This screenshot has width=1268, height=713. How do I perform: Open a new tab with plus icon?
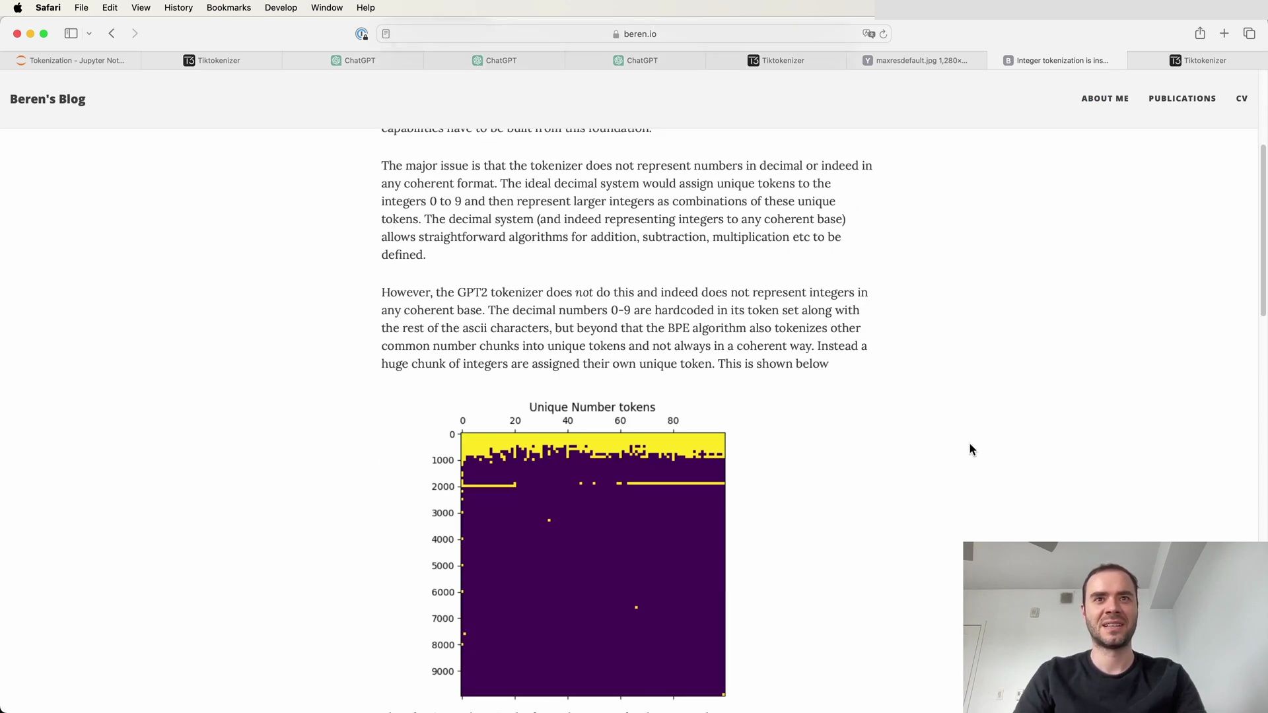[x=1224, y=34]
